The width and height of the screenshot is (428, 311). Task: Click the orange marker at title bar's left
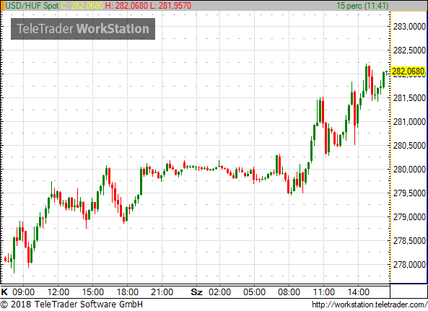tap(2, 6)
